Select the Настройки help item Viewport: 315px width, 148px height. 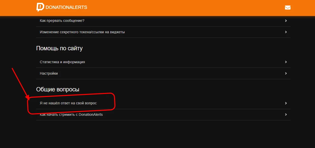(163, 73)
